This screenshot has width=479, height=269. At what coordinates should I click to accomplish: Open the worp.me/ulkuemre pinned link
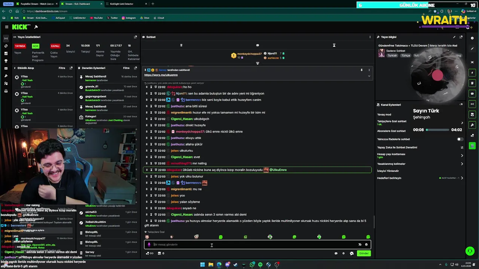[x=161, y=75]
